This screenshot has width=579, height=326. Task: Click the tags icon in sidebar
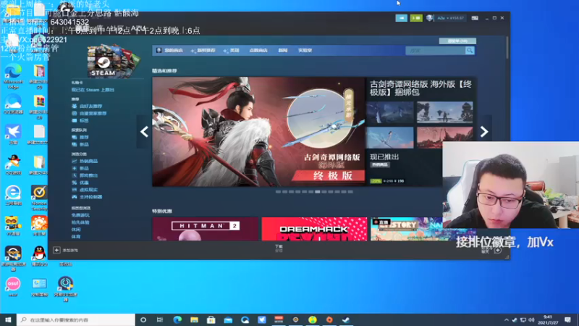(75, 120)
